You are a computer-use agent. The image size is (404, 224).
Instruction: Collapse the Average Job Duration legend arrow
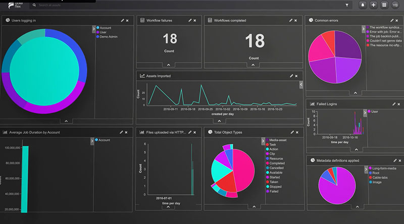(x=92, y=141)
